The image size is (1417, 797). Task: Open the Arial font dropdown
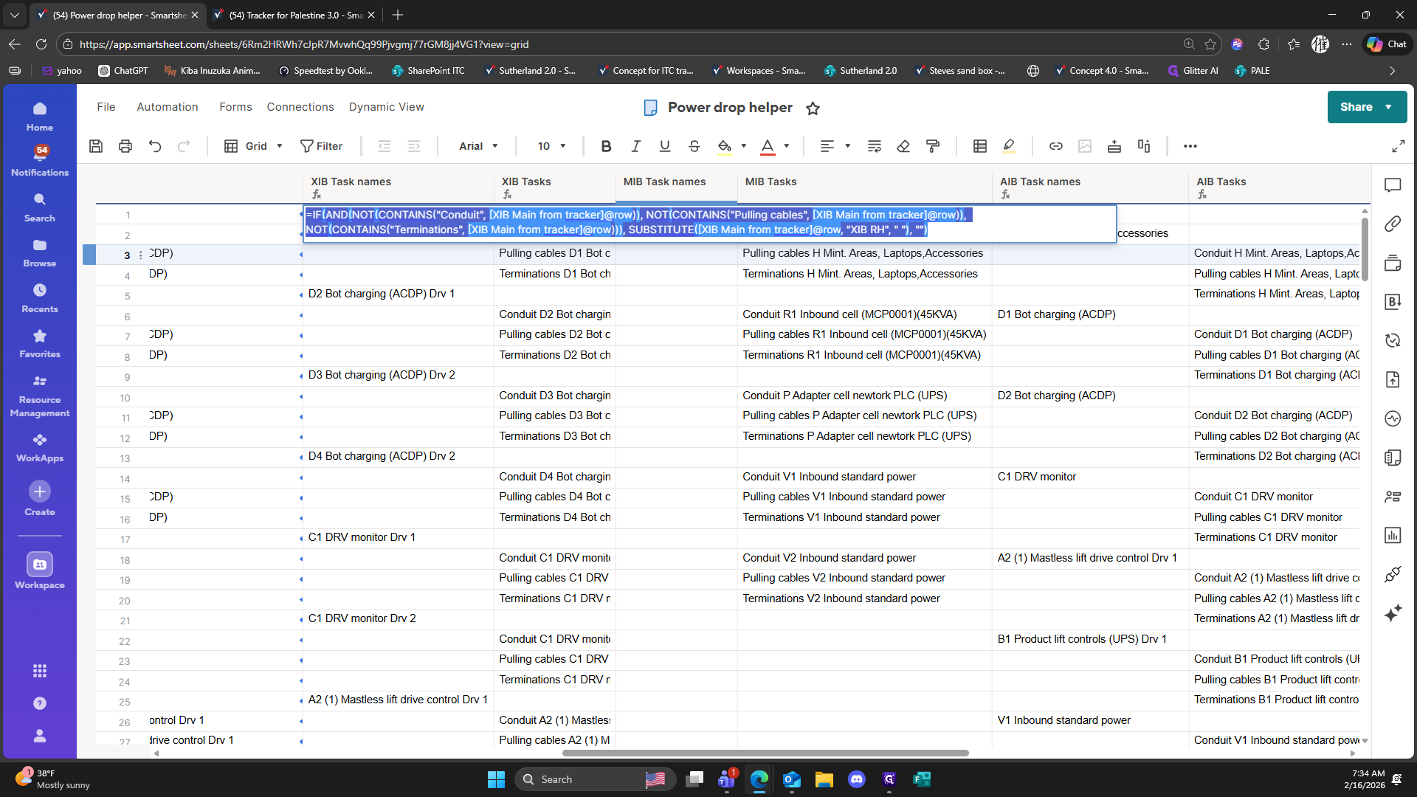pyautogui.click(x=478, y=146)
